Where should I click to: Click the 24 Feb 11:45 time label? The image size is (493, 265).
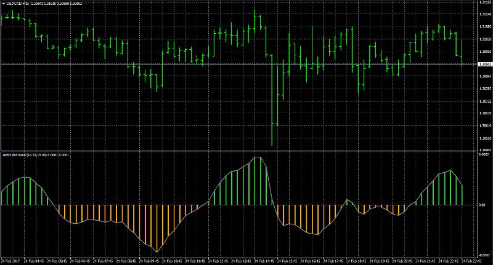(195, 261)
